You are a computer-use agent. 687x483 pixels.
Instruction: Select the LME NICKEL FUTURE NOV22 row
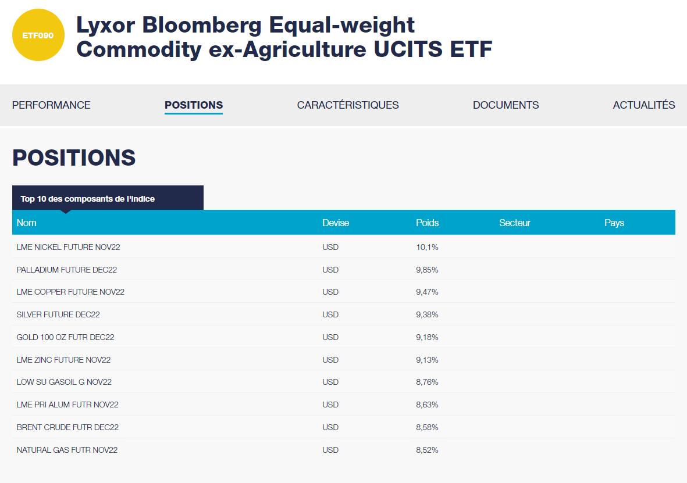(x=68, y=247)
